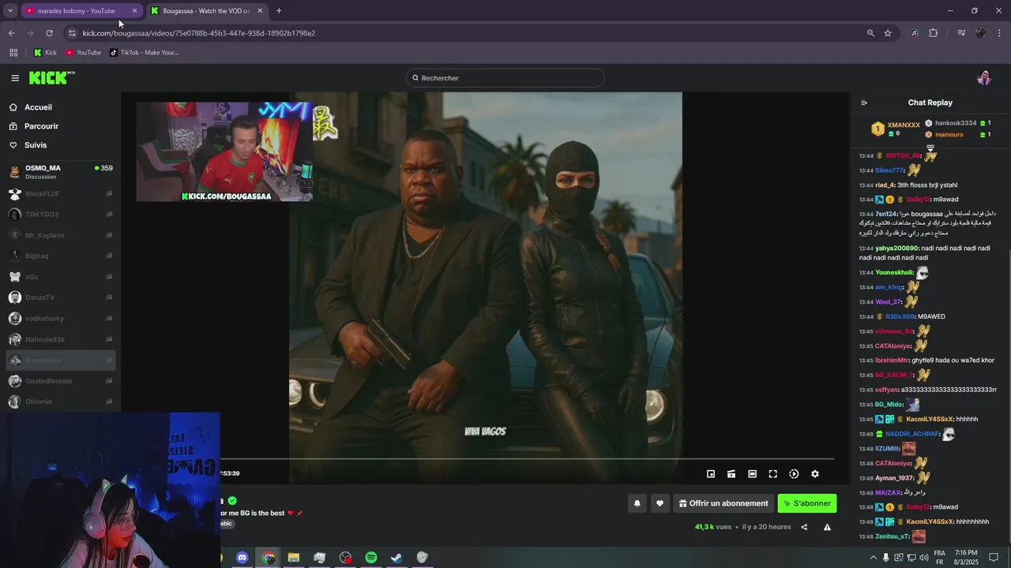This screenshot has width=1011, height=568.
Task: Open the Windows notification center
Action: click(x=994, y=558)
